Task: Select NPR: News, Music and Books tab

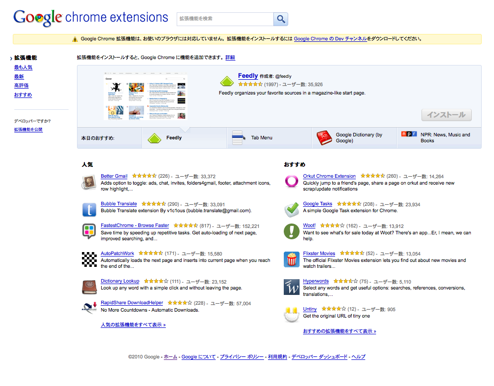Action: click(x=439, y=138)
